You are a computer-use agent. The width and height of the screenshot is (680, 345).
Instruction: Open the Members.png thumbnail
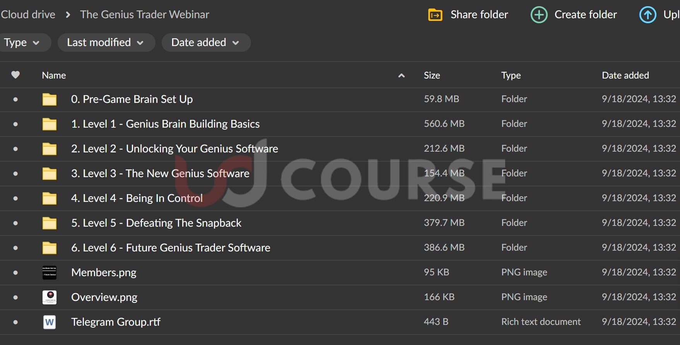[50, 273]
